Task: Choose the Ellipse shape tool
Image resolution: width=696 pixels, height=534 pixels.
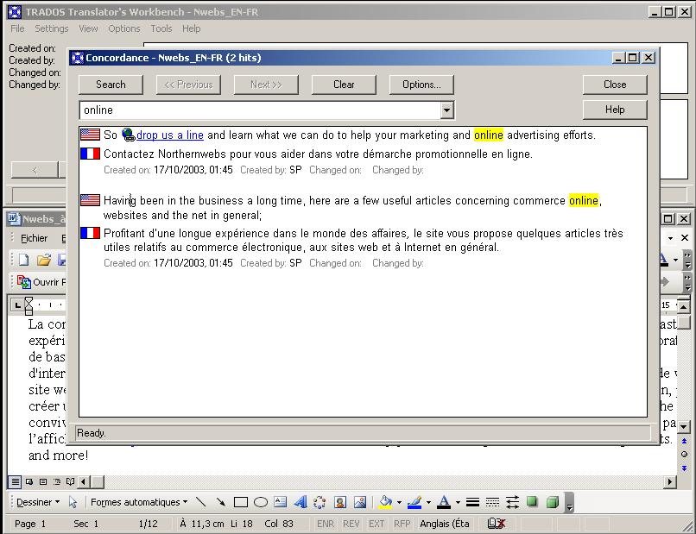Action: click(x=260, y=502)
